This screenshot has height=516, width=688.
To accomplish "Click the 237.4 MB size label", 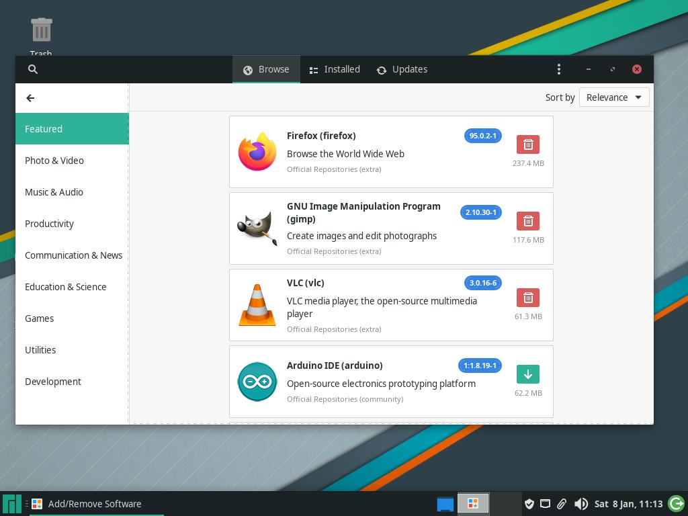I will 528,163.
